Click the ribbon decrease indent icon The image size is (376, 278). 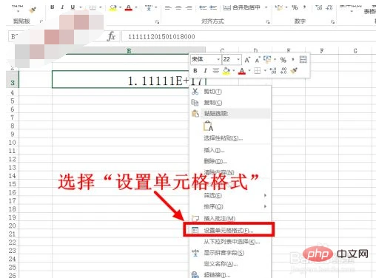[203, 7]
